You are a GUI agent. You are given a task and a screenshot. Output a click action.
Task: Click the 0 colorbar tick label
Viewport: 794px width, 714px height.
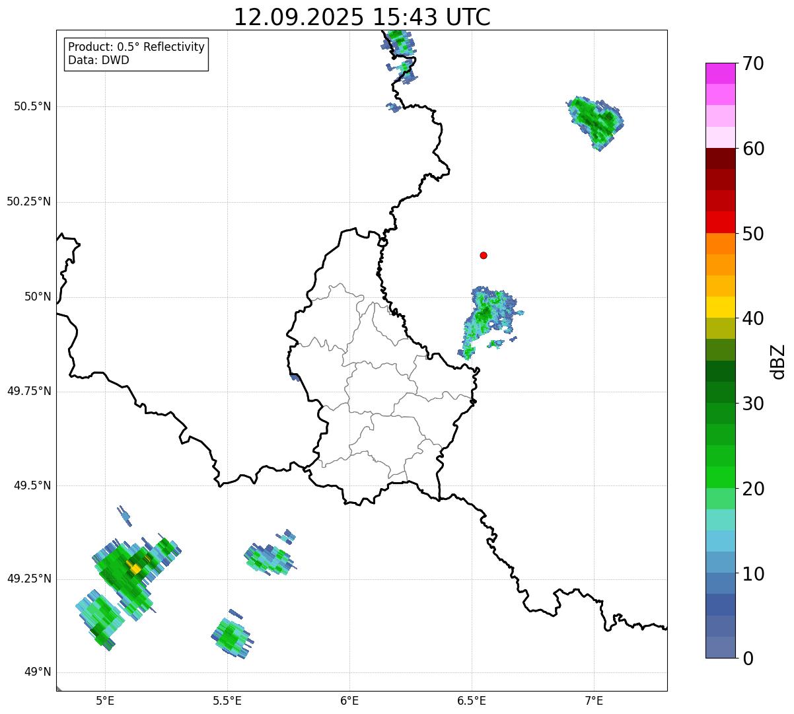coord(747,659)
